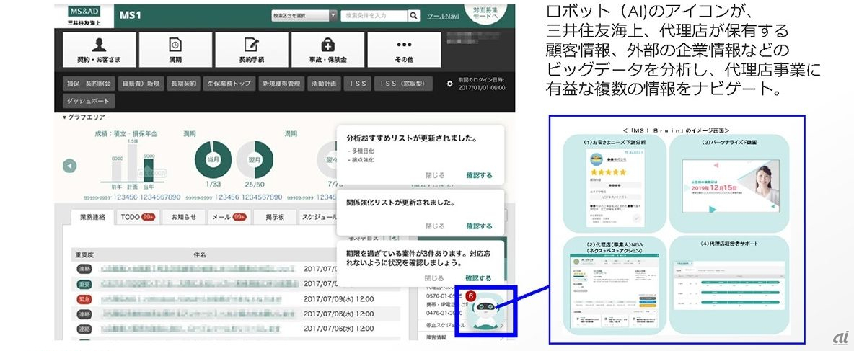
Task: Click the 99+ badge on TODO tab
Action: (x=149, y=217)
